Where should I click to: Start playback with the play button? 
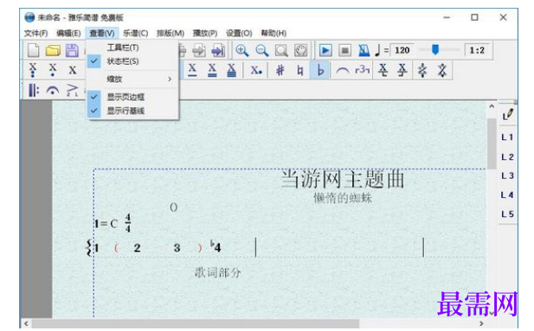click(x=325, y=51)
